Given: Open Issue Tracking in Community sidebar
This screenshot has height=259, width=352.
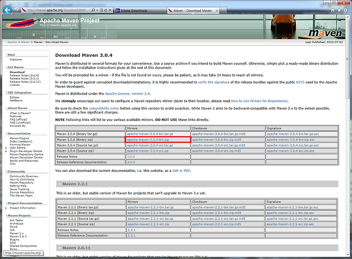Looking at the screenshot, I should tap(19, 189).
